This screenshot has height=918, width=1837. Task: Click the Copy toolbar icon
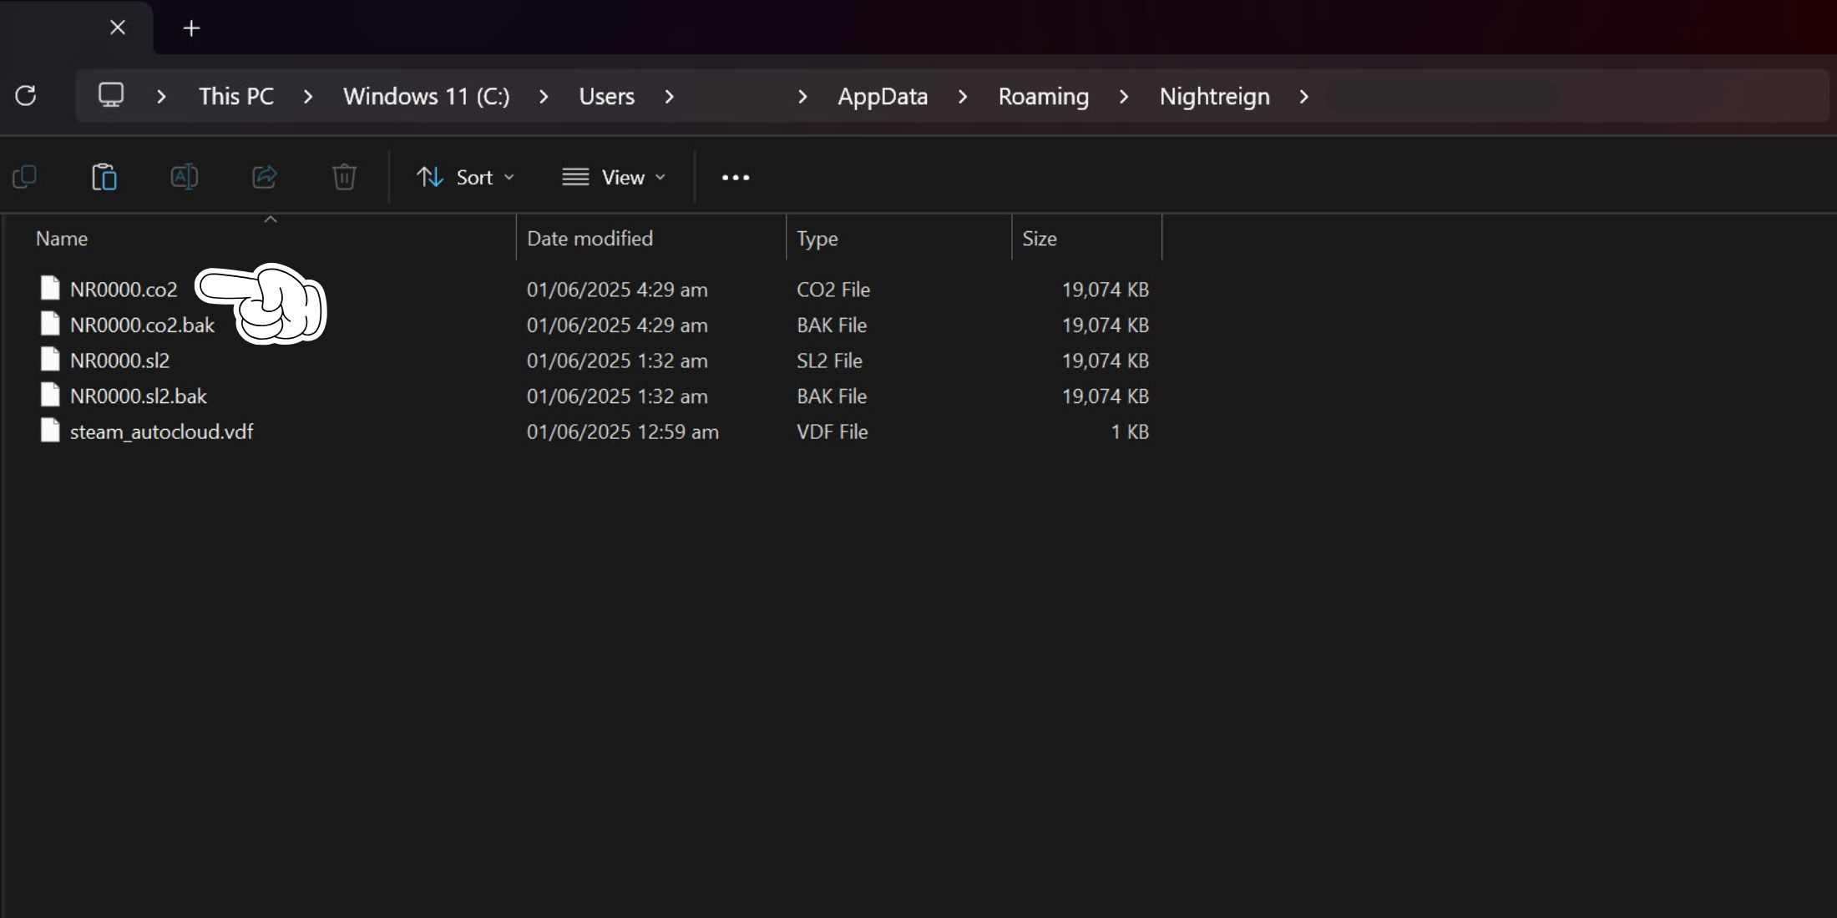[25, 177]
